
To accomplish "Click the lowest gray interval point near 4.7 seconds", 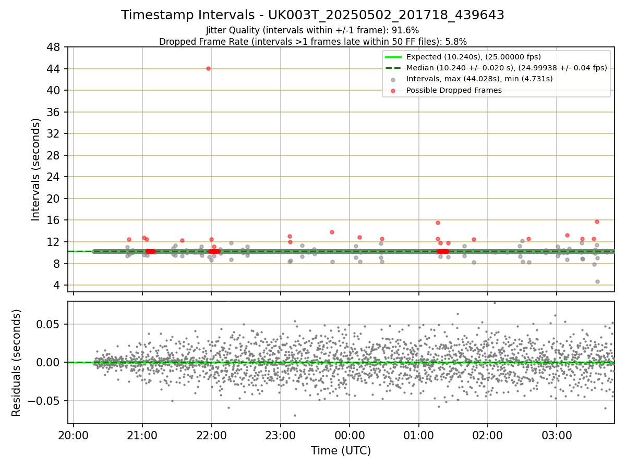I will 597,281.
